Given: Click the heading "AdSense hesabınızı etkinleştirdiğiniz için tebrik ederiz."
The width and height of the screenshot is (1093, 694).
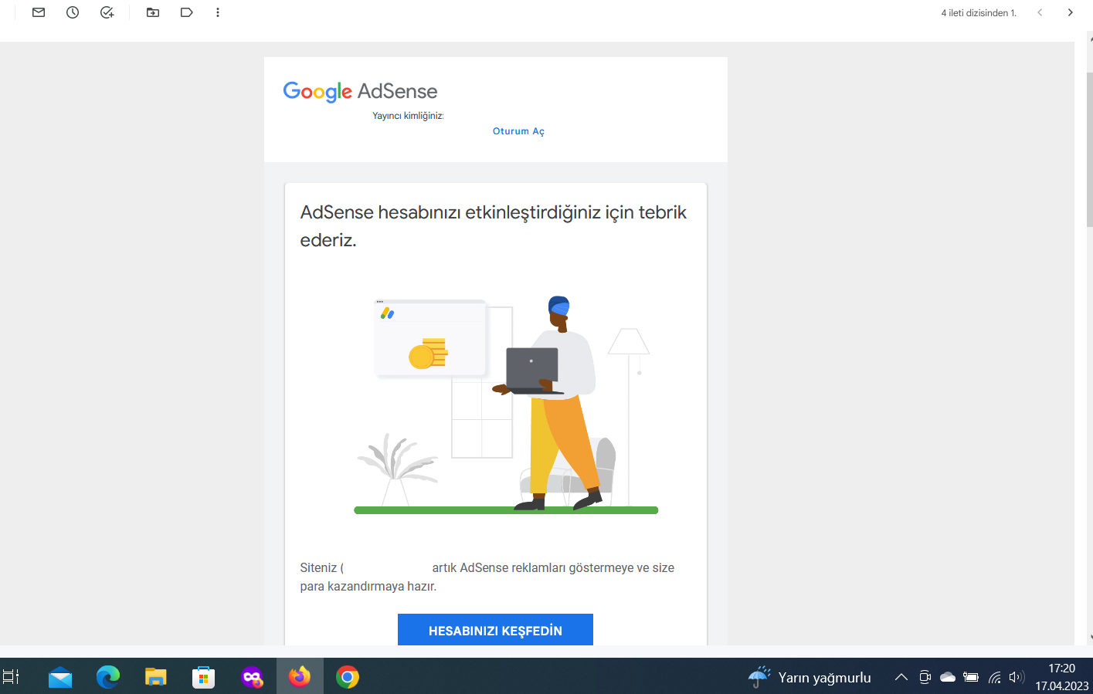Looking at the screenshot, I should pyautogui.click(x=493, y=226).
